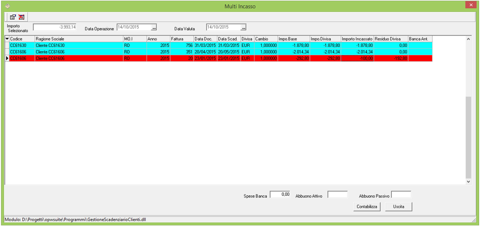Open the Data Operazione date picker

pyautogui.click(x=154, y=27)
